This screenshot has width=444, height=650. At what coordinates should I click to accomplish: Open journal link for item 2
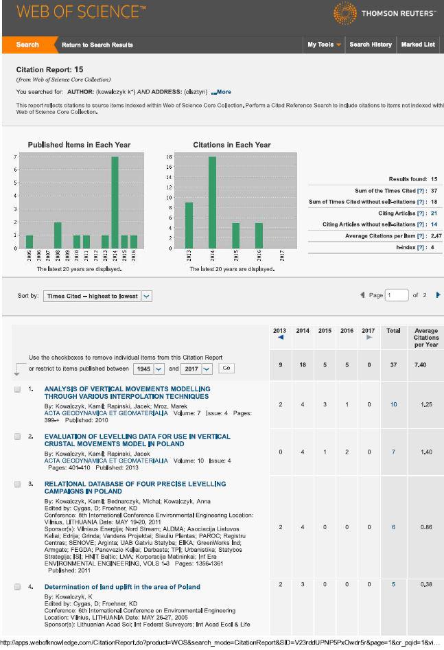point(106,461)
